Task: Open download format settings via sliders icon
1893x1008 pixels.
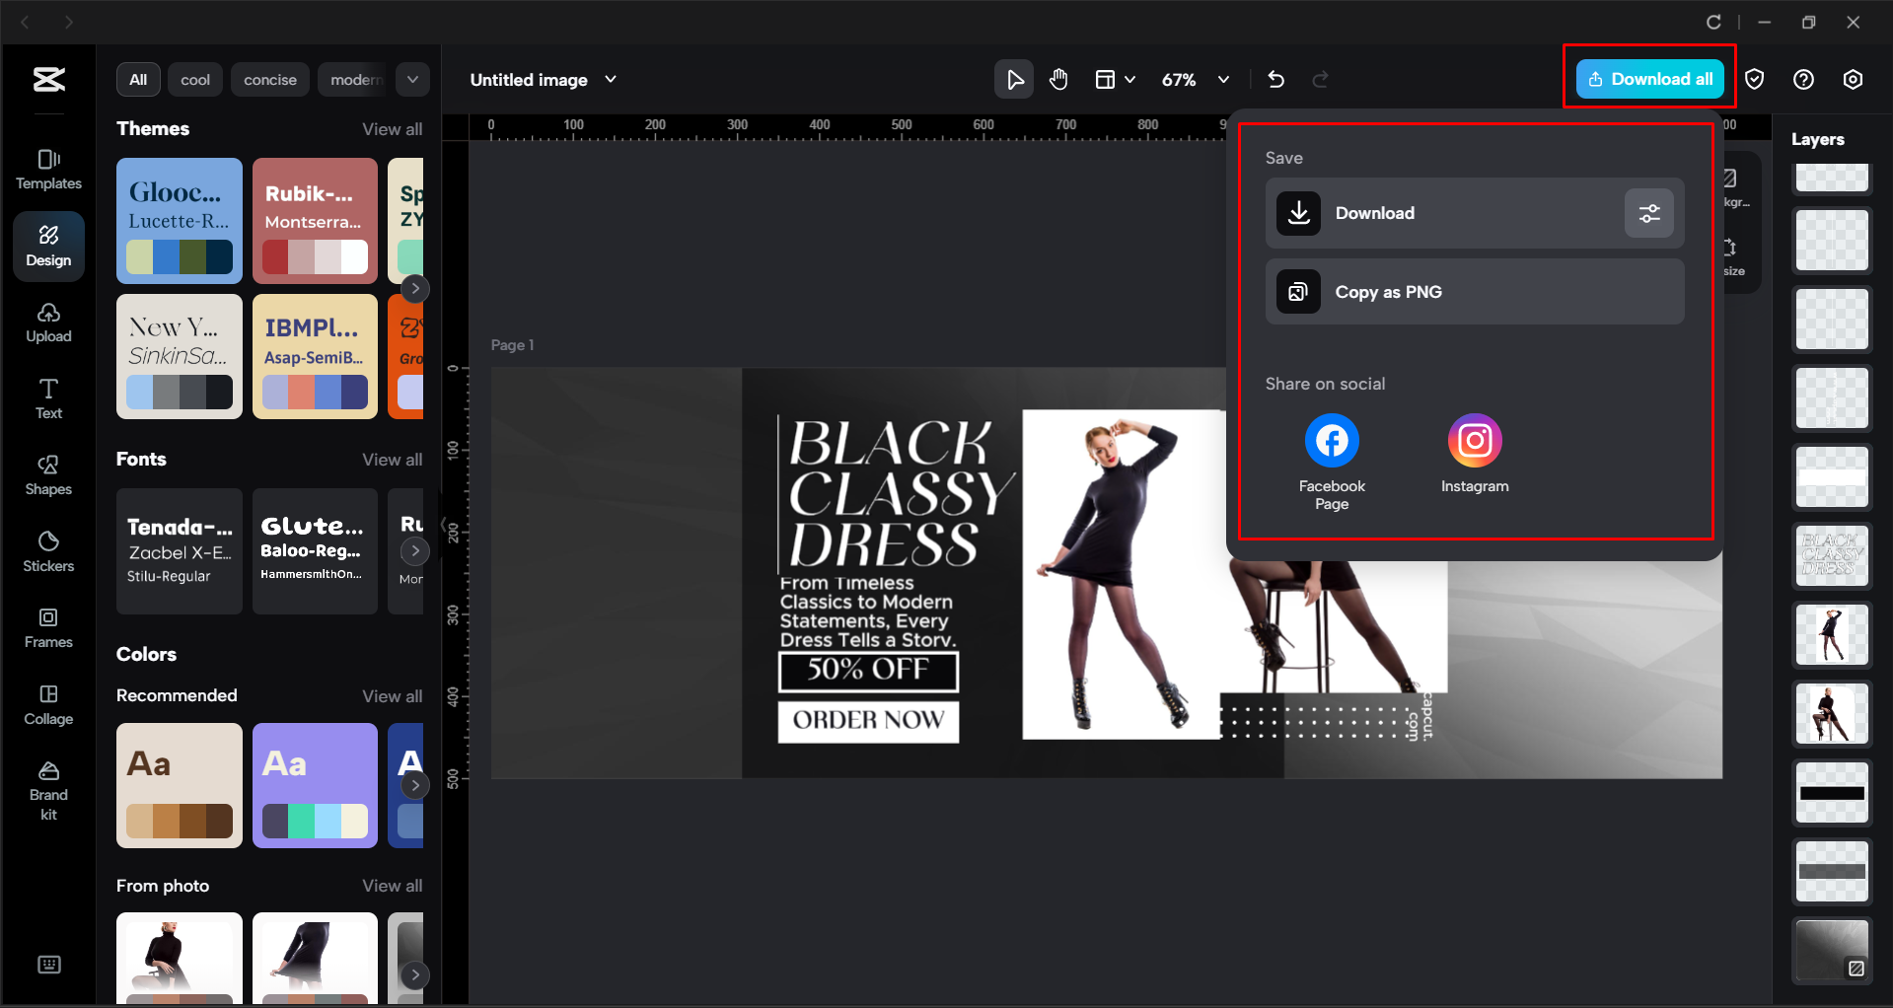Action: tap(1648, 213)
